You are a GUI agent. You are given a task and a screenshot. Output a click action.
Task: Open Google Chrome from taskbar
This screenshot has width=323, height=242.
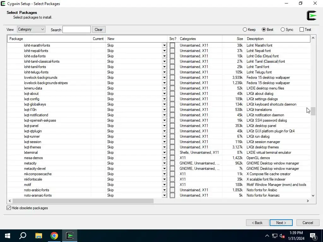pos(54,236)
